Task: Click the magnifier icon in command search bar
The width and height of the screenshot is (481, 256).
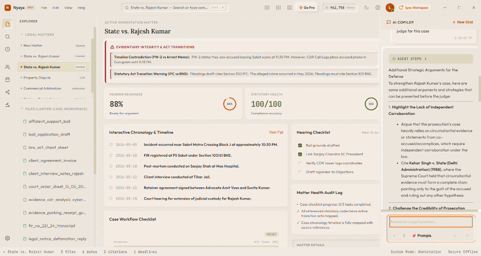Action: (127, 8)
